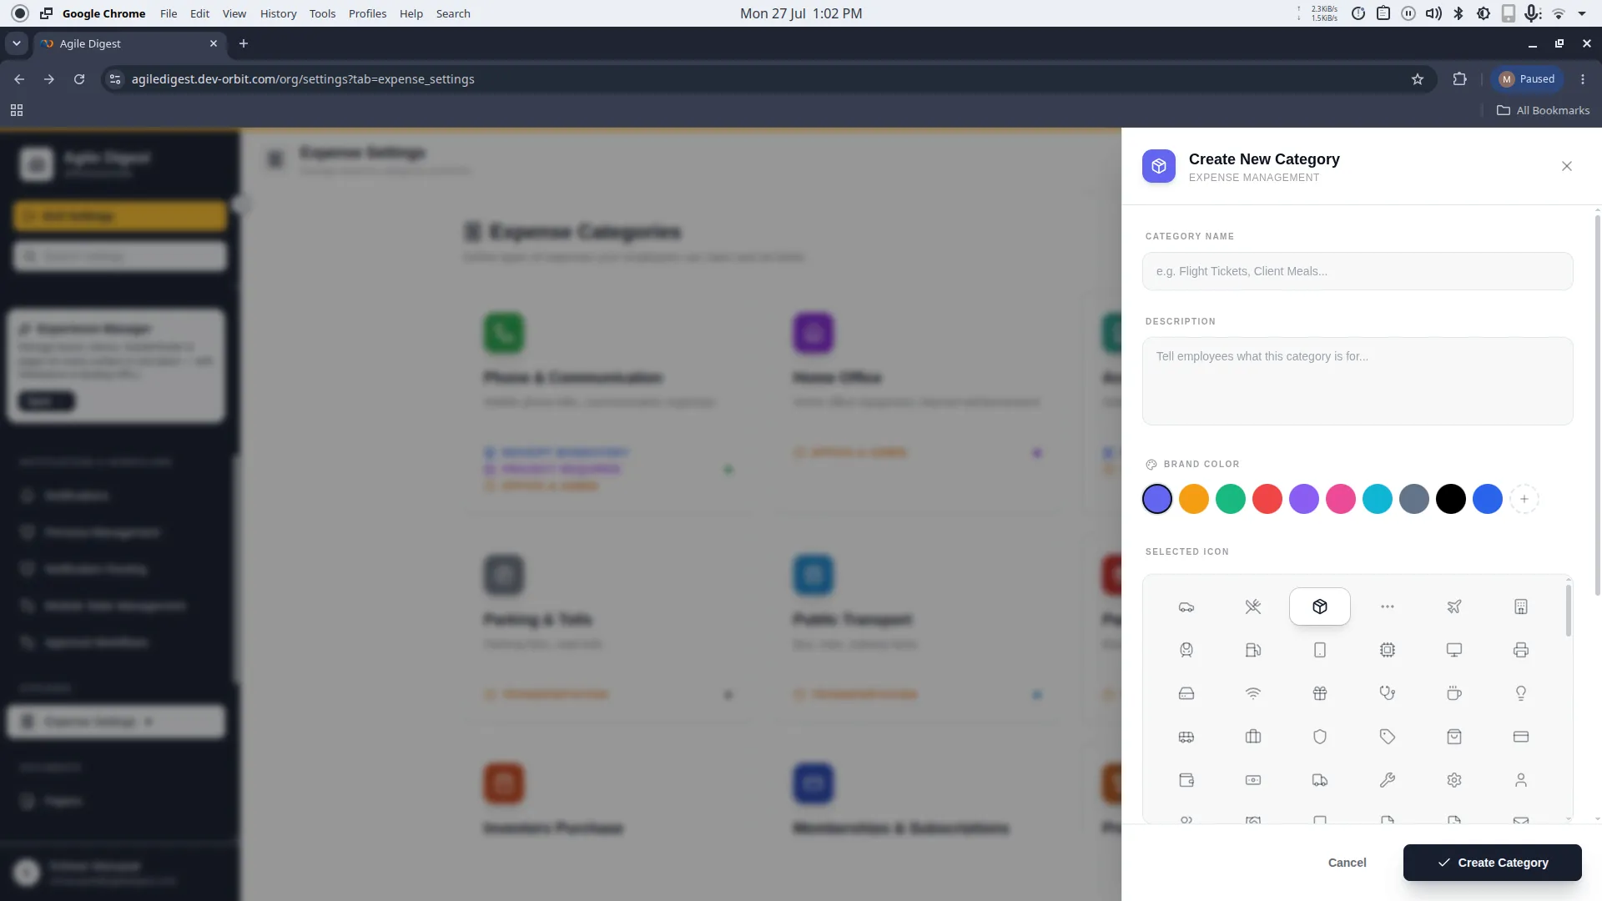Click the icon grid scrollbar
The width and height of the screenshot is (1602, 901).
(1569, 610)
